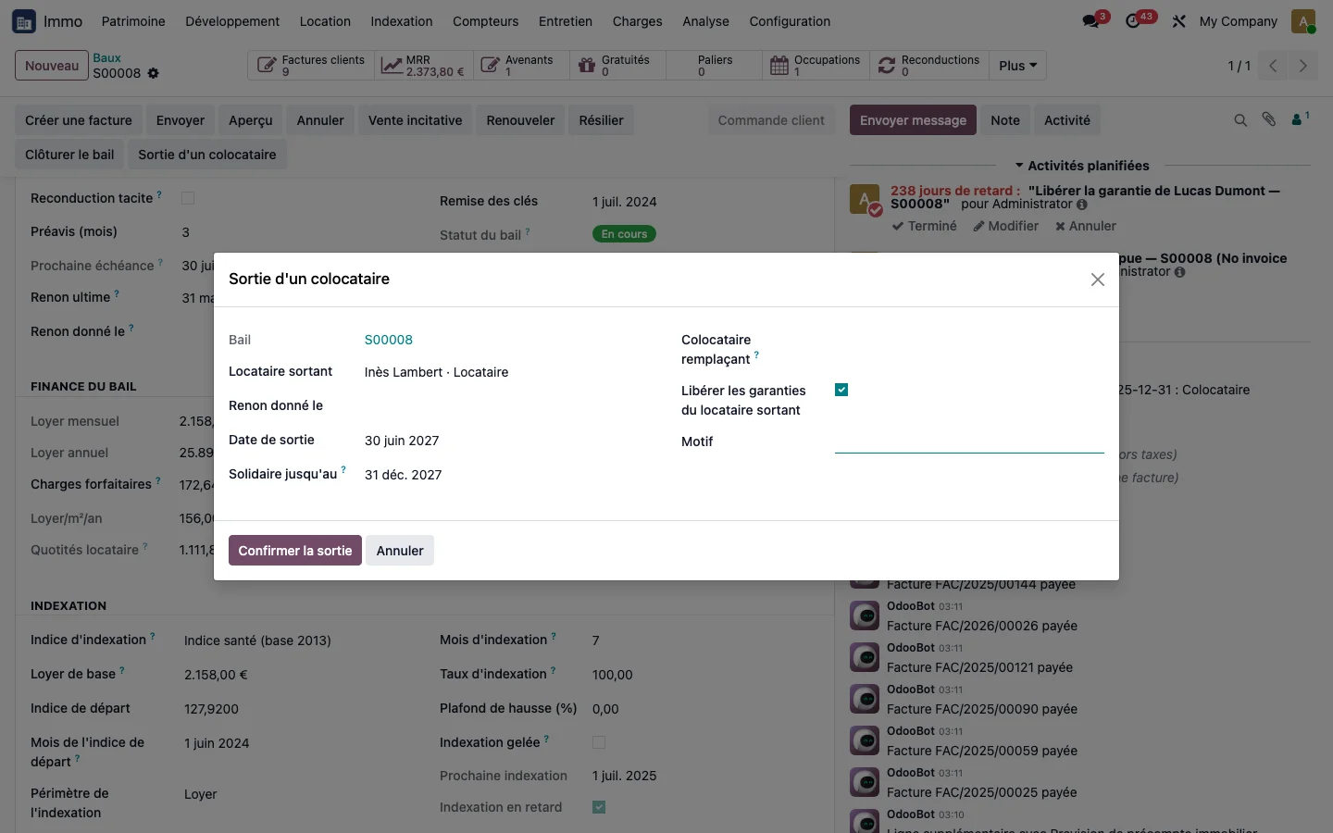Click the paperclip attachments icon
This screenshot has width=1333, height=833.
[x=1269, y=119]
